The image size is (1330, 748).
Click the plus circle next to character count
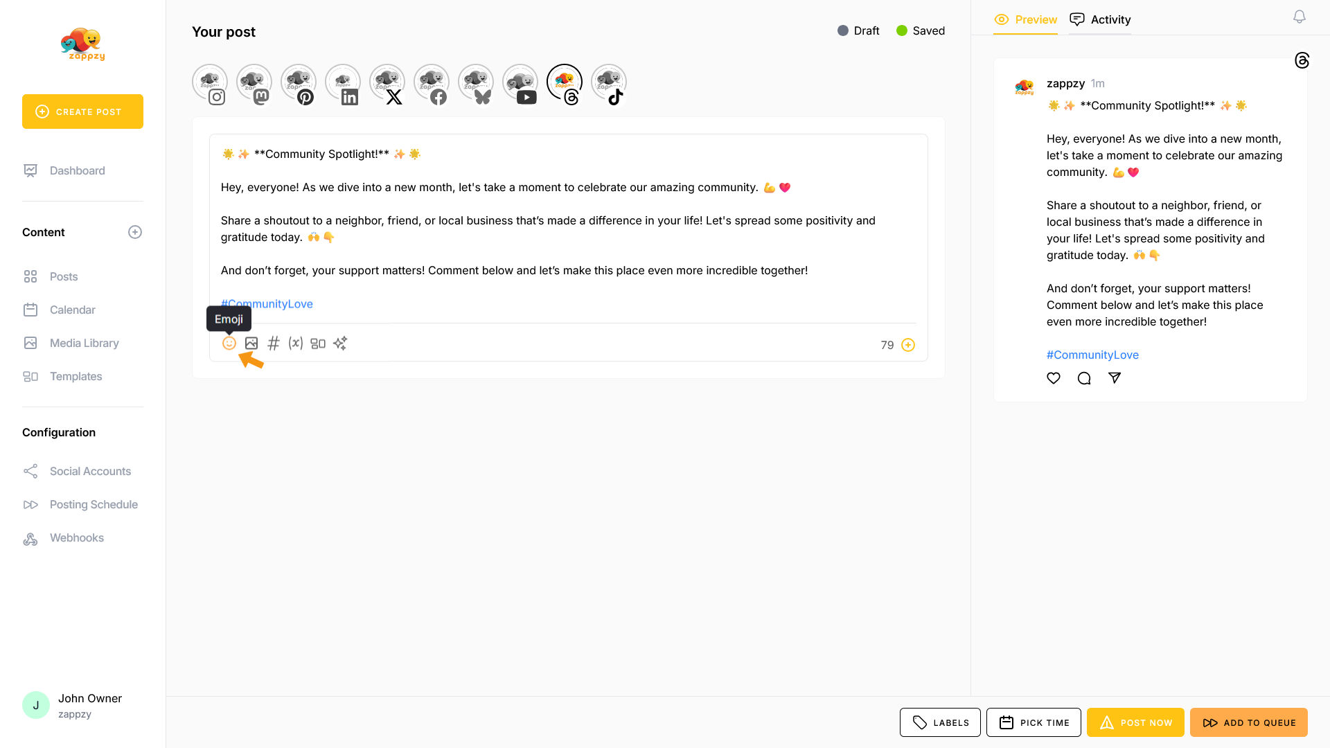click(908, 345)
